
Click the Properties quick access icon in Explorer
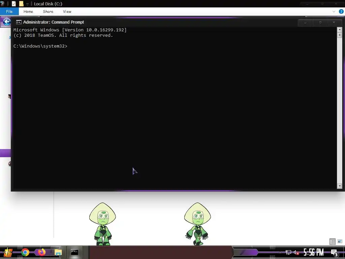point(13,4)
